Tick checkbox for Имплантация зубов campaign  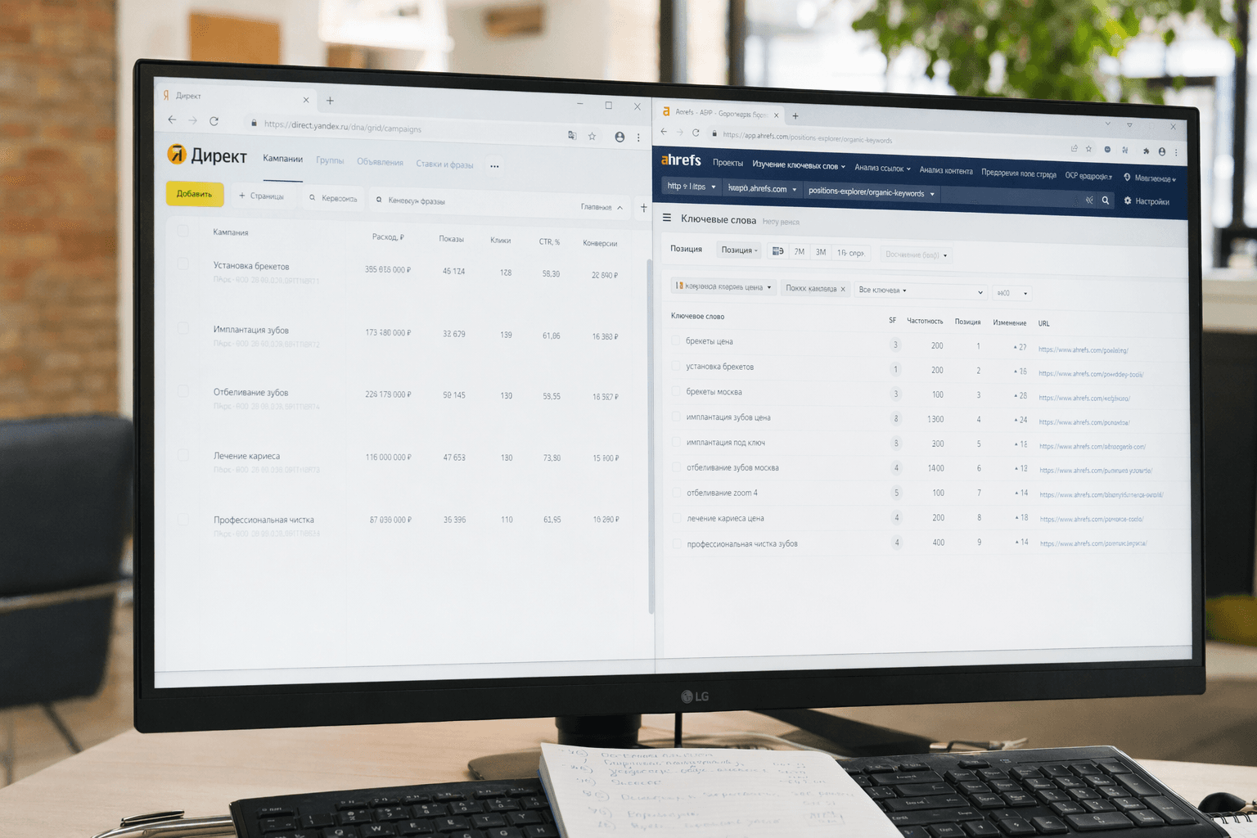(182, 328)
